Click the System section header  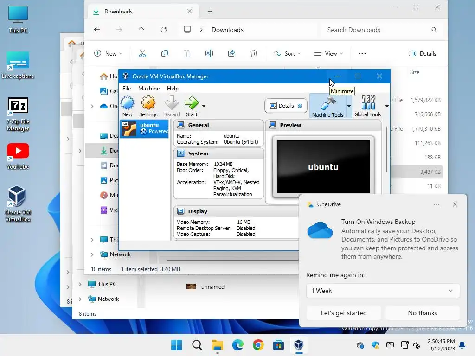pyautogui.click(x=218, y=153)
